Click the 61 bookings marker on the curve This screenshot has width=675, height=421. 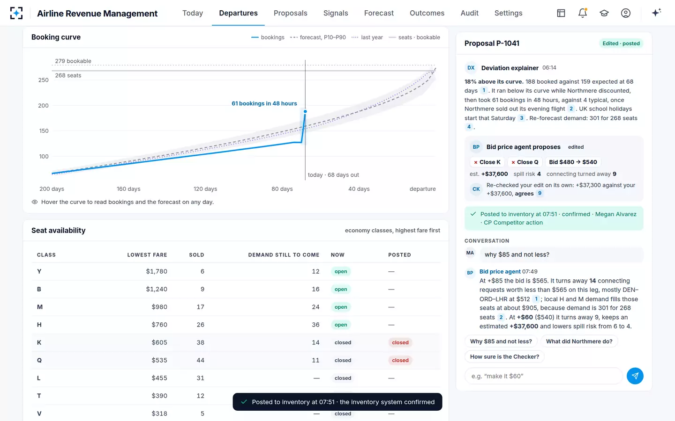(x=305, y=111)
